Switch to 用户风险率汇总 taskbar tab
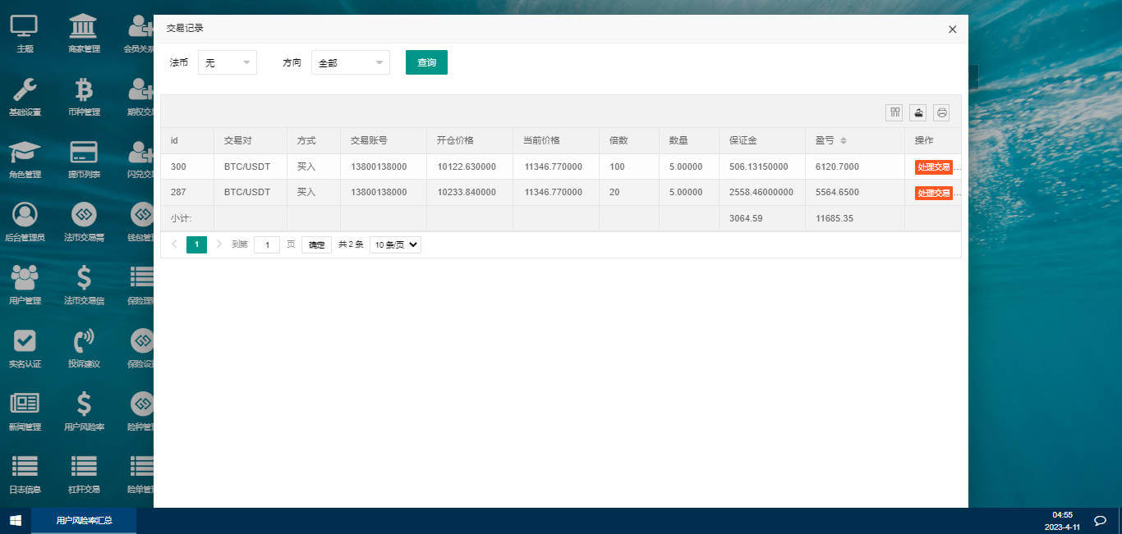This screenshot has height=534, width=1122. (84, 520)
